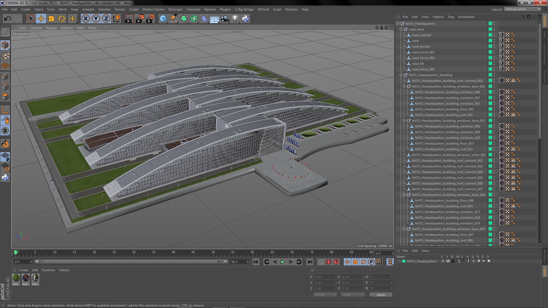Open the V-Ray Bridge menu

244,9
